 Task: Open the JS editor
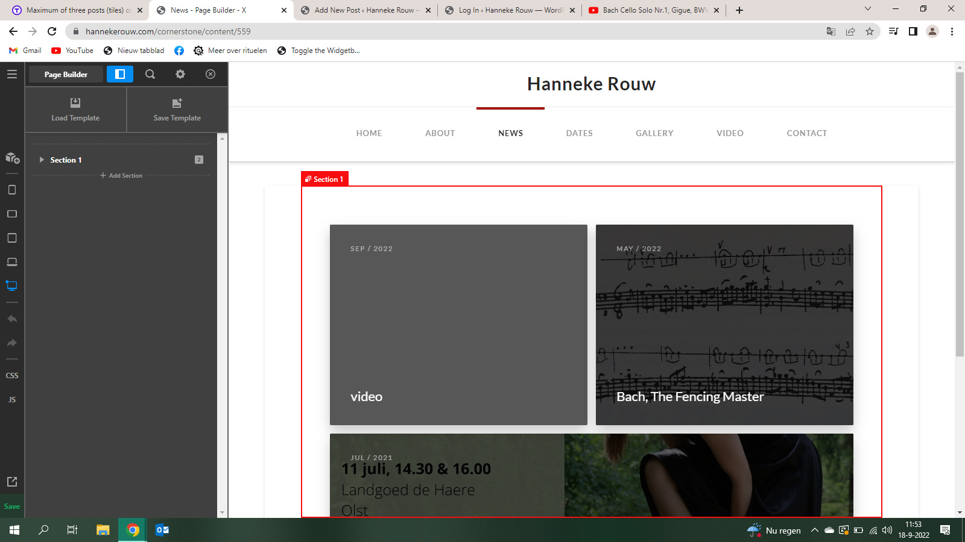pos(12,399)
